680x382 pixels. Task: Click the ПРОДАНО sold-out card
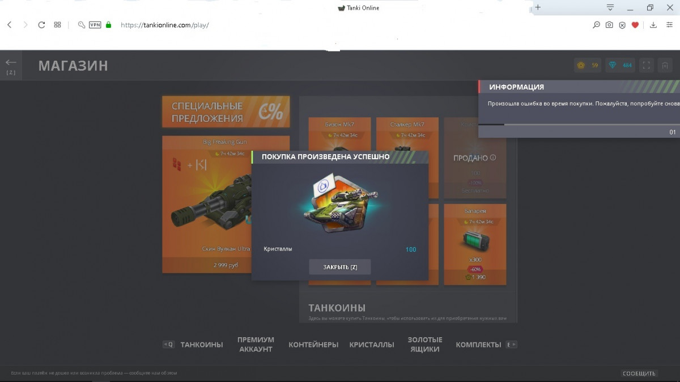[x=475, y=158]
